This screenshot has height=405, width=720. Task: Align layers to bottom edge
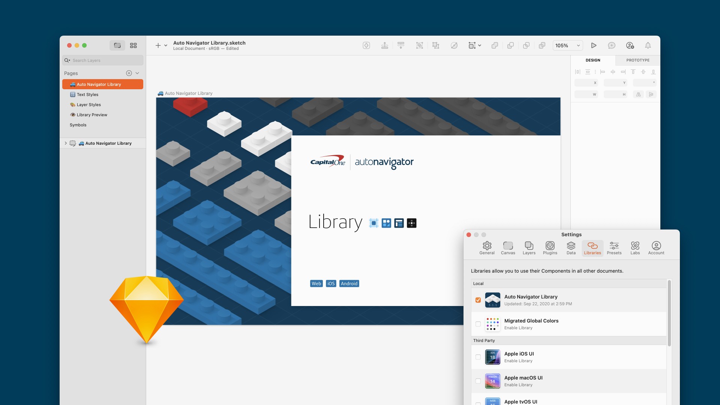coord(653,72)
